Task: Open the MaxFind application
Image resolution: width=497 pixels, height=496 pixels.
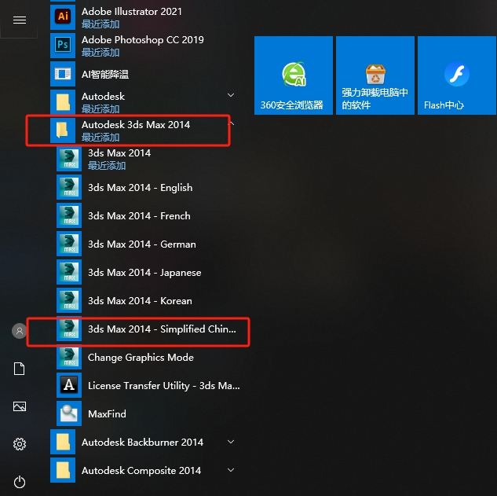Action: pyautogui.click(x=107, y=414)
